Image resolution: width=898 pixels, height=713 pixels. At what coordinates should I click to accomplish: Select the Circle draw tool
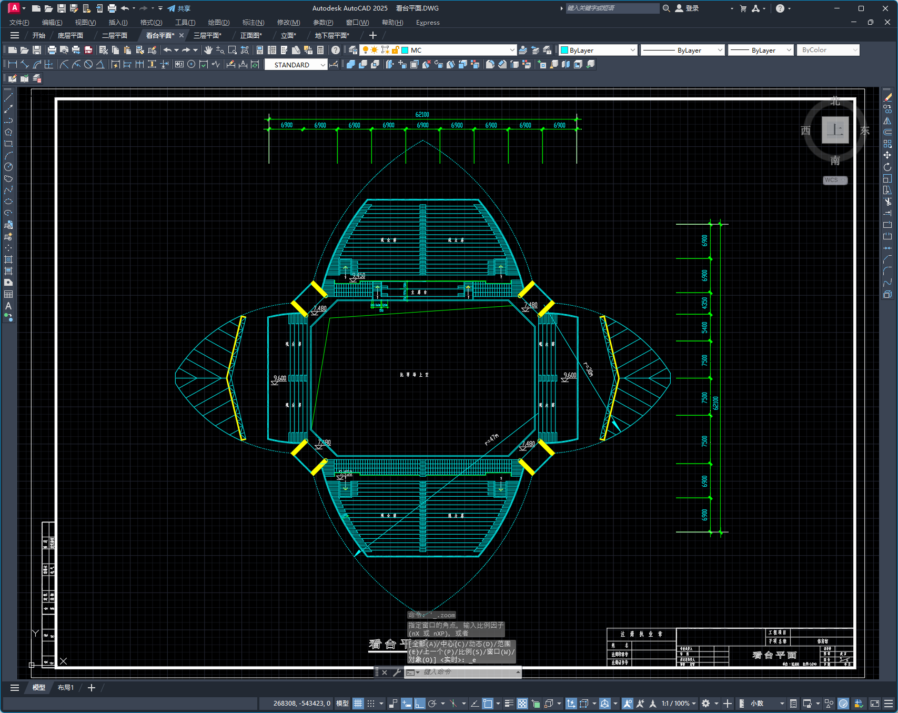pos(8,167)
